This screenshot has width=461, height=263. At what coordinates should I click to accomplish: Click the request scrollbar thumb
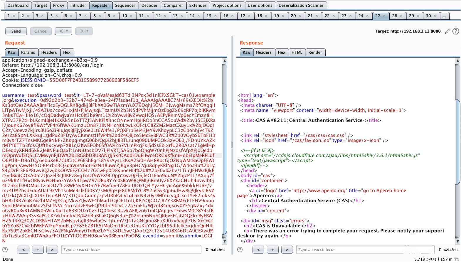pos(225,169)
